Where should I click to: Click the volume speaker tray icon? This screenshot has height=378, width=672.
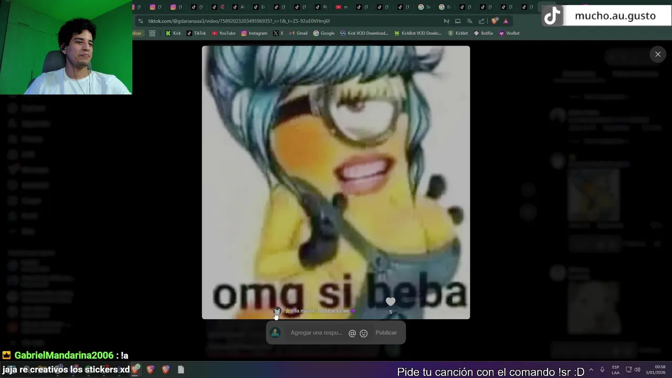637,370
